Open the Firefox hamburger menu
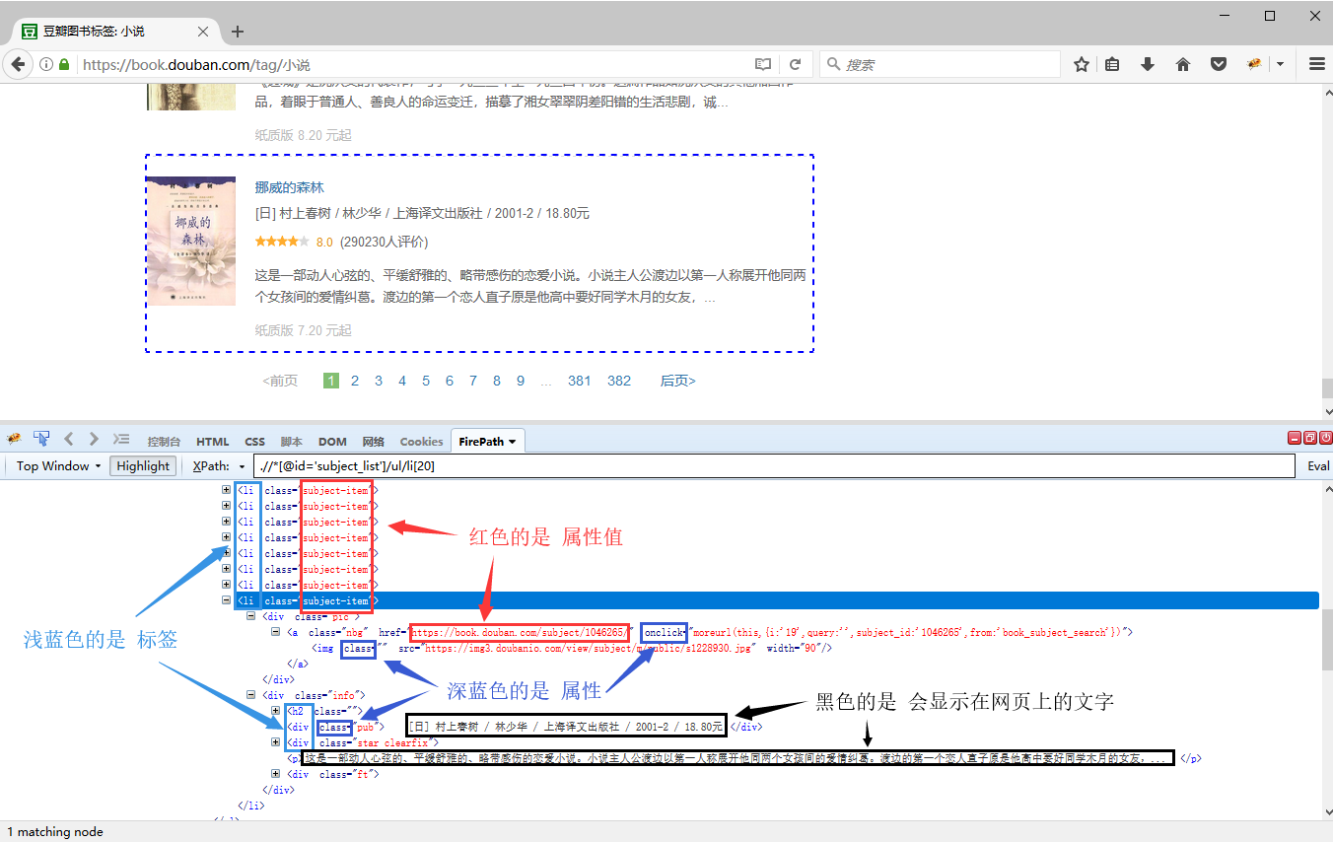 (x=1316, y=64)
